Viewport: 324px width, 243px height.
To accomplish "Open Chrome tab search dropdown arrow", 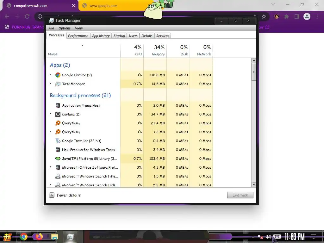I will (273, 4).
